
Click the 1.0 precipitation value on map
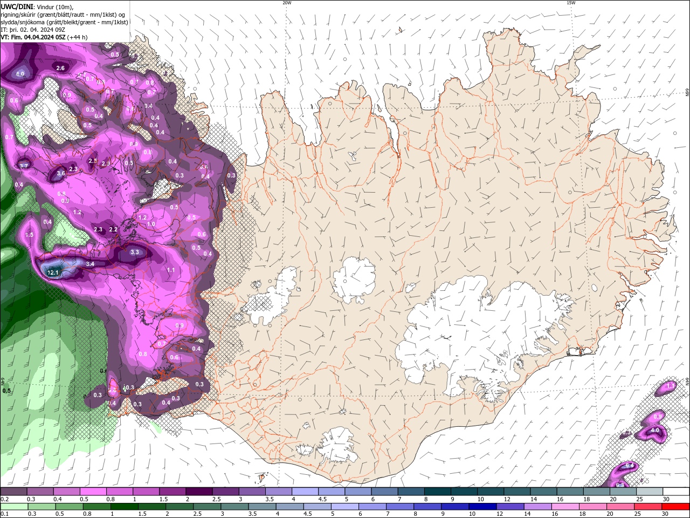pyautogui.click(x=151, y=224)
